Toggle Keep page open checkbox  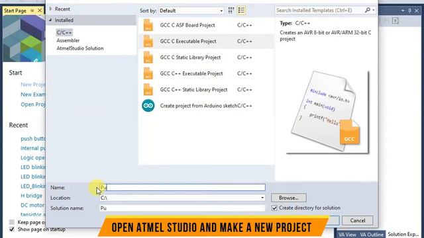click(x=12, y=222)
